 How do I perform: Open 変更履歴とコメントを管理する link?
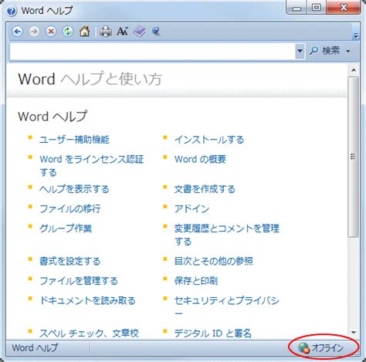pyautogui.click(x=227, y=235)
